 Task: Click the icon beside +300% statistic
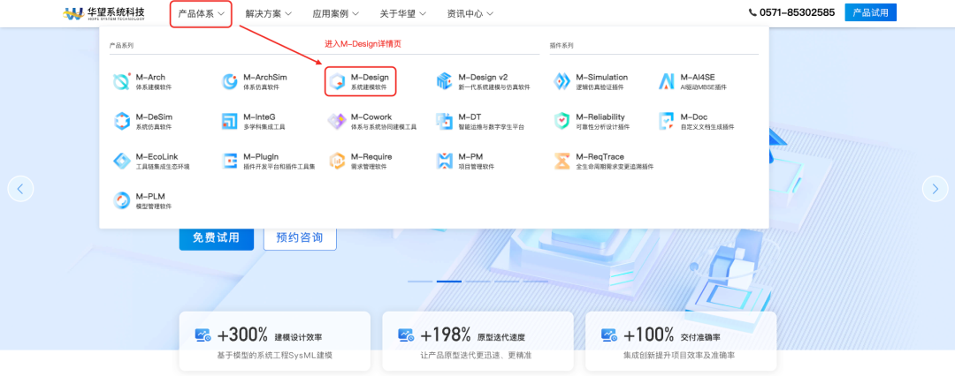[202, 335]
